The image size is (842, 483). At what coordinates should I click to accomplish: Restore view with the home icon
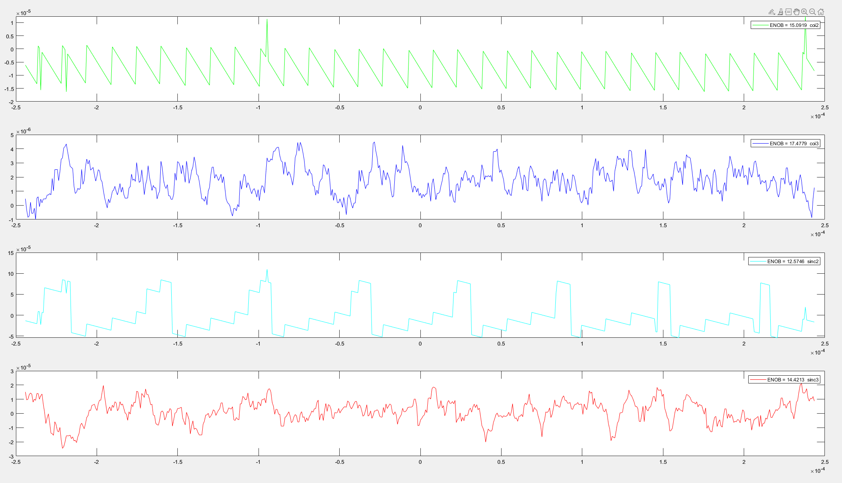(x=821, y=12)
